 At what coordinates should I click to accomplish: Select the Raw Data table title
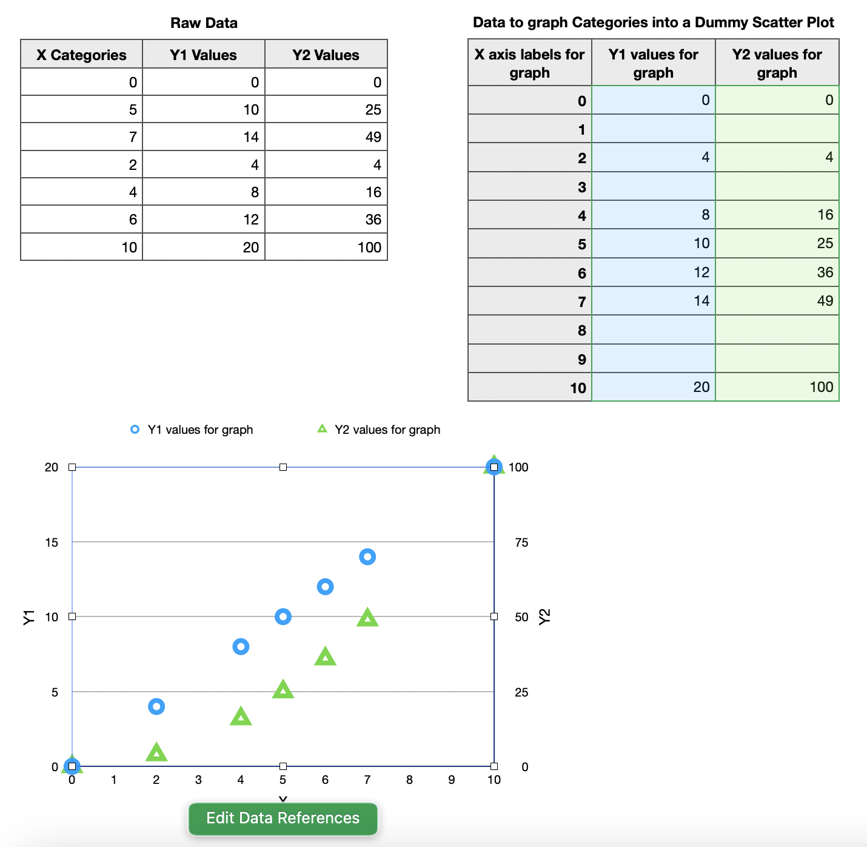203,22
